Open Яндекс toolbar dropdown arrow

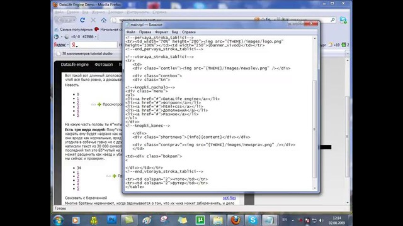68,45
